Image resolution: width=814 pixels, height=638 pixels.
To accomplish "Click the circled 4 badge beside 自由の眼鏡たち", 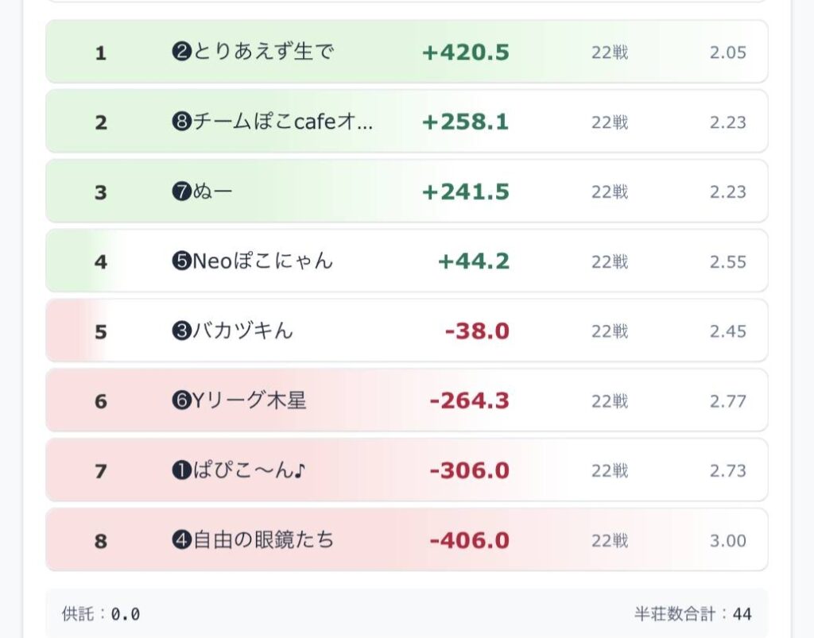I will coord(182,541).
